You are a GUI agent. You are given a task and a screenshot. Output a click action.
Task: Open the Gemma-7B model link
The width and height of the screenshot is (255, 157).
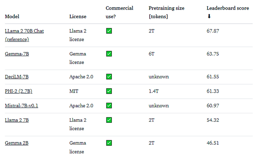coord(17,54)
